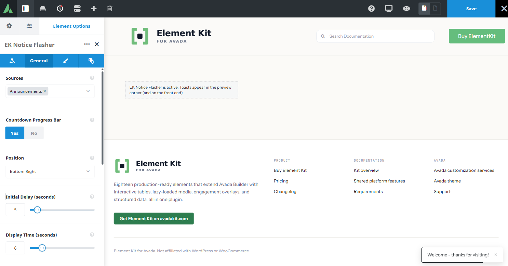Click the Initial Delay slider handle
This screenshot has height=266, width=508.
(x=38, y=210)
